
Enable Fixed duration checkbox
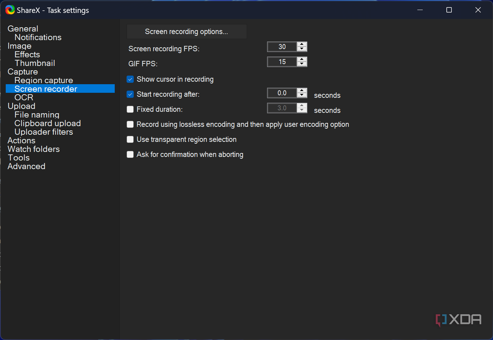coord(130,109)
